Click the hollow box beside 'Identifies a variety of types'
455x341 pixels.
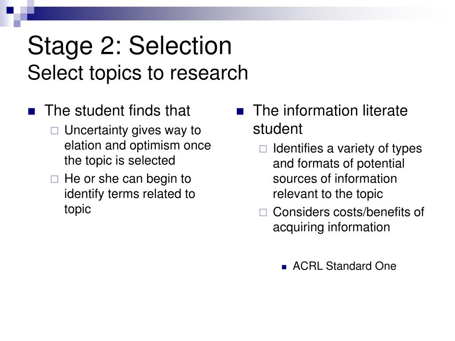(263, 149)
